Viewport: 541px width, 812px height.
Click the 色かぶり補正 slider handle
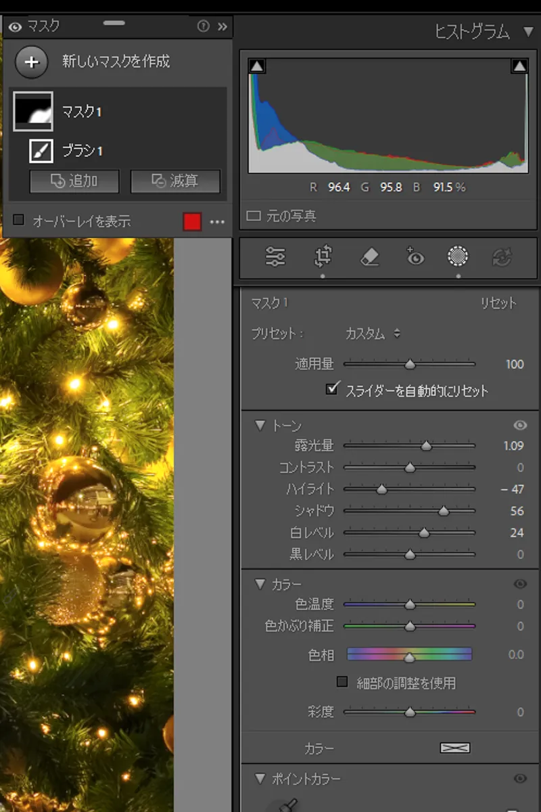click(x=410, y=627)
